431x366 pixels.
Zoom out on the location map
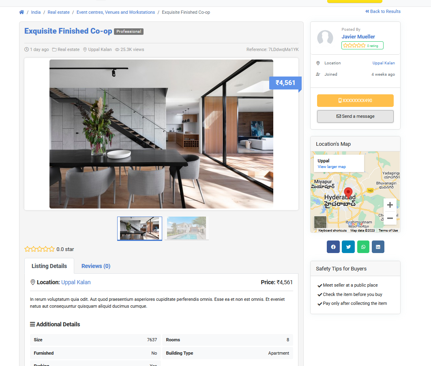coord(390,219)
